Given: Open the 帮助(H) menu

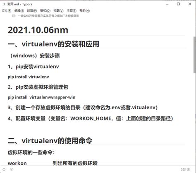Looking at the screenshot, I should click(84, 11).
